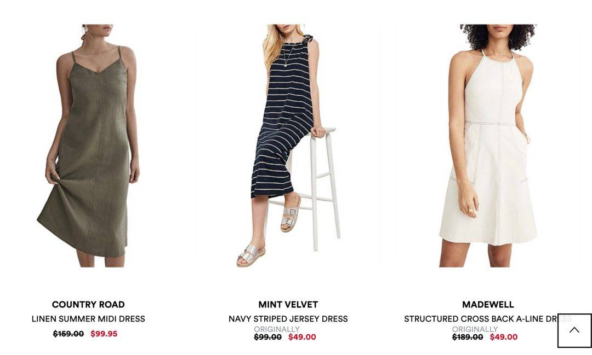Open the navy striped dress photo
The image size is (592, 355).
288,146
